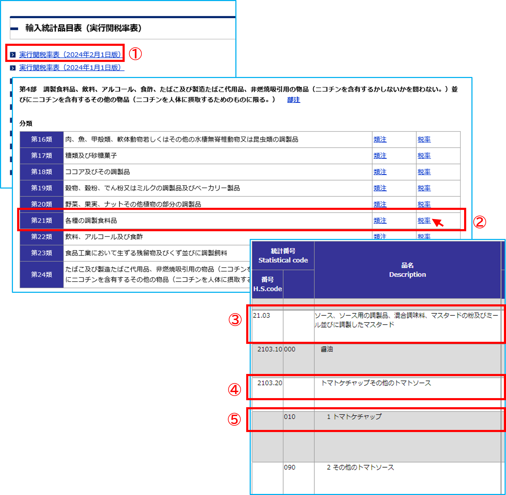Open 類注 for 第23類 residues row
The height and width of the screenshot is (495, 506).
(x=380, y=253)
